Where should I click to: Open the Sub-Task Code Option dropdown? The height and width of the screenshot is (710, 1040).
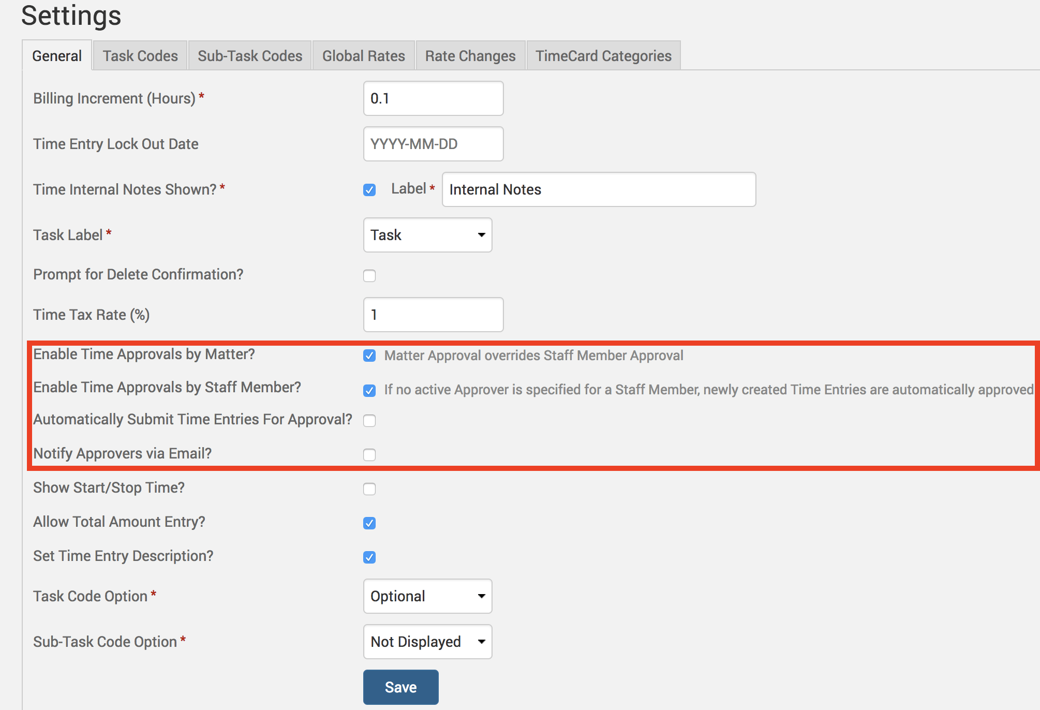(427, 642)
